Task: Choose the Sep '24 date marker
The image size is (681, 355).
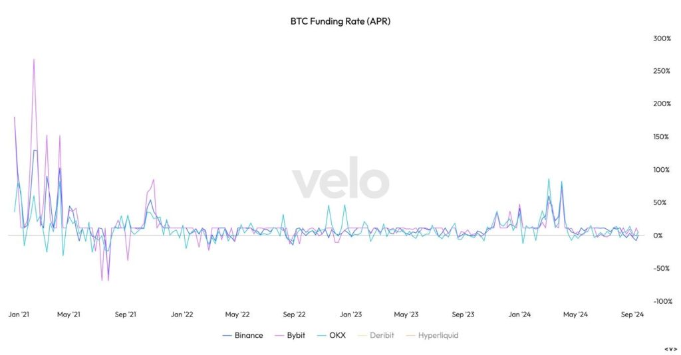Action: (632, 315)
